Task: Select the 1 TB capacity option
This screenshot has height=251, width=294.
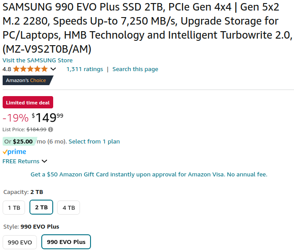Action: click(x=14, y=208)
